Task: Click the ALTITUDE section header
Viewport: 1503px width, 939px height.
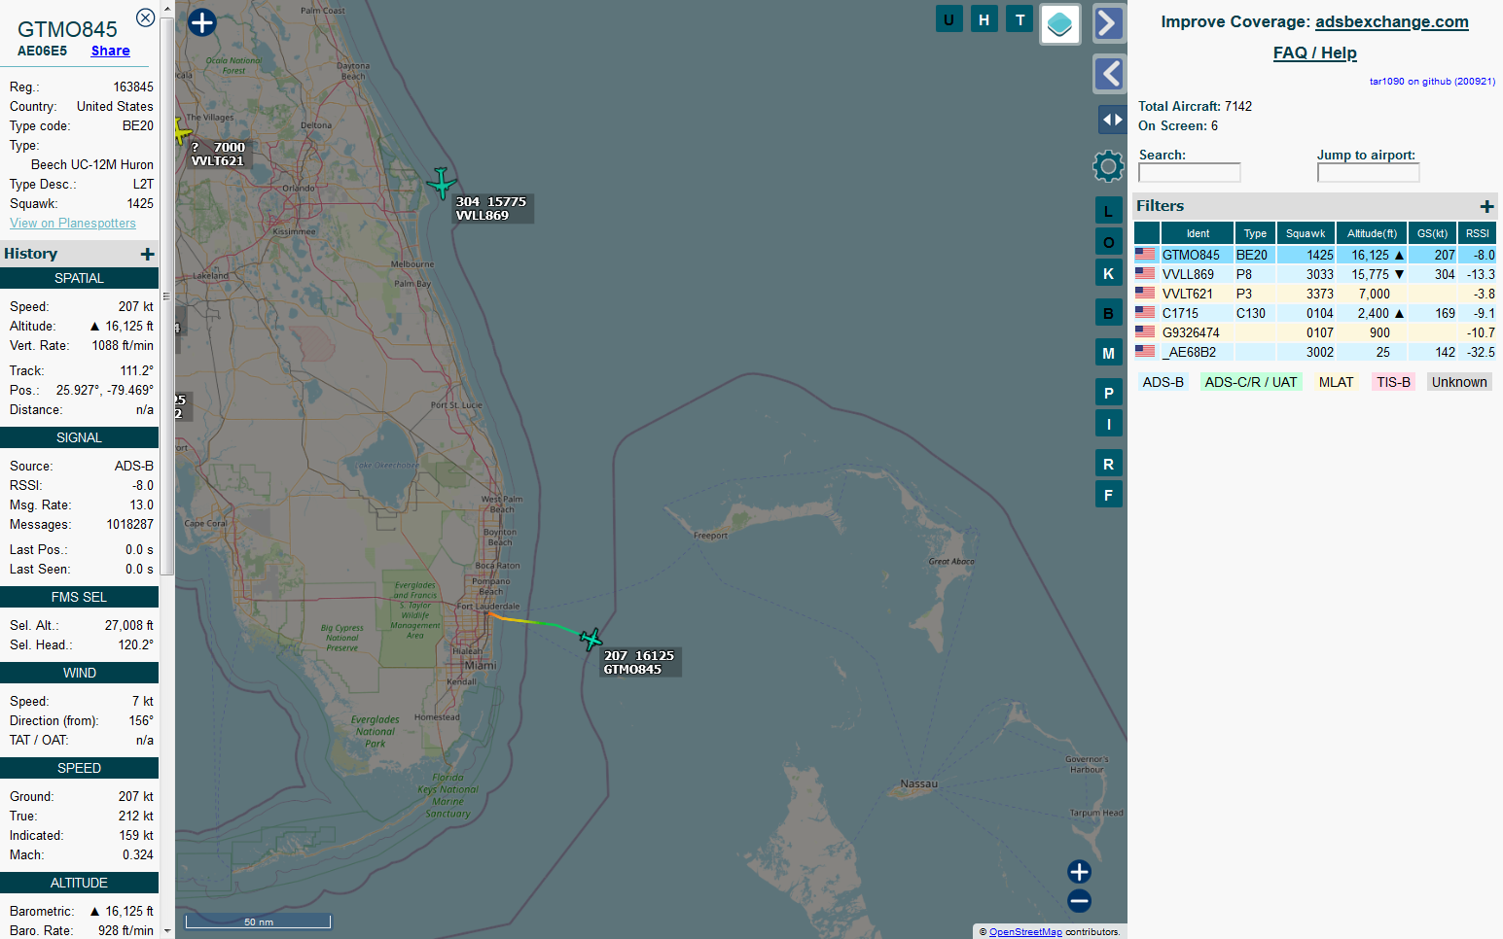Action: 79,883
